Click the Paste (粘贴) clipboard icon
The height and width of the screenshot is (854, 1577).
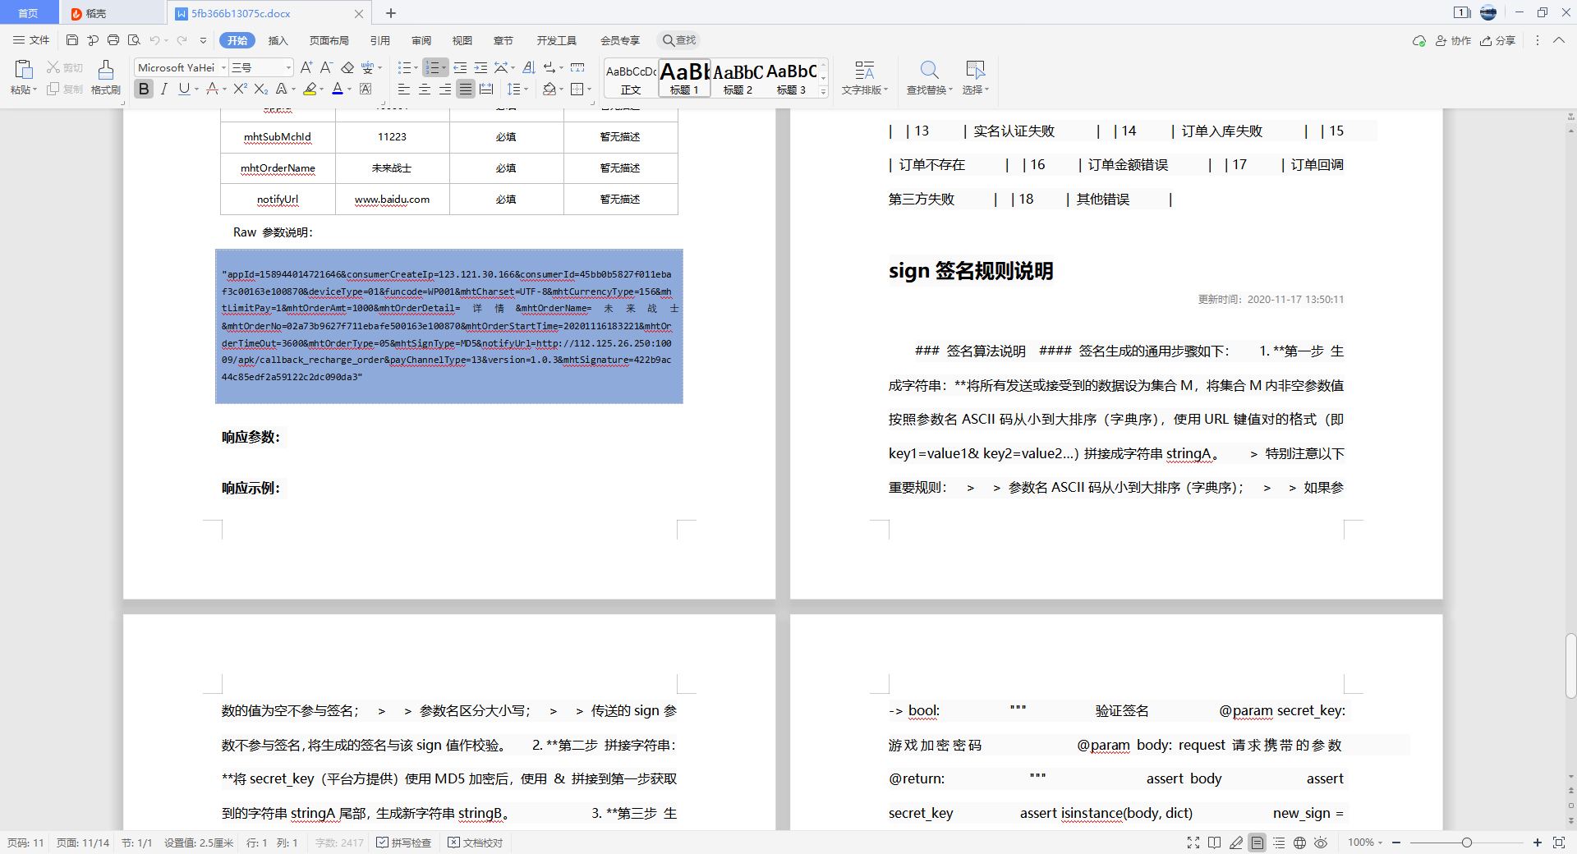point(23,70)
